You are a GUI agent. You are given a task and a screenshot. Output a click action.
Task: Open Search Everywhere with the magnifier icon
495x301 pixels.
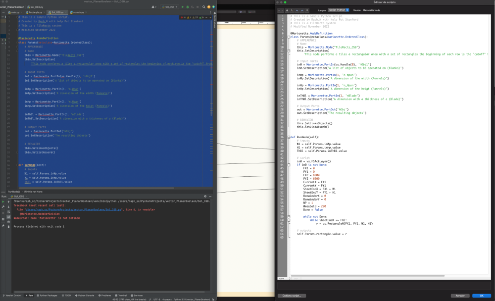[x=203, y=7]
